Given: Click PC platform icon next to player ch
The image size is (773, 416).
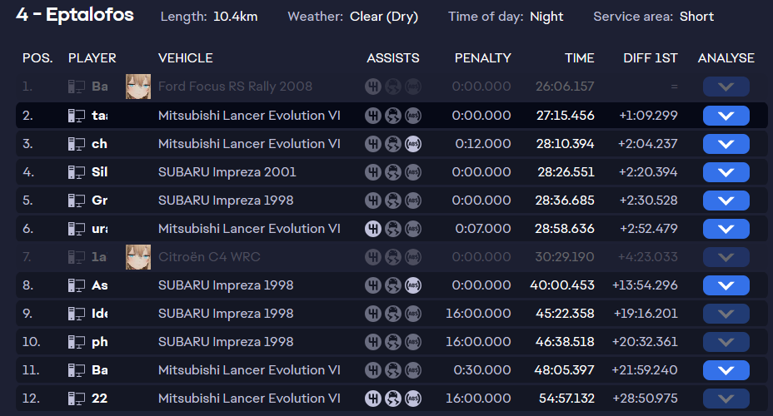Looking at the screenshot, I should 77,144.
